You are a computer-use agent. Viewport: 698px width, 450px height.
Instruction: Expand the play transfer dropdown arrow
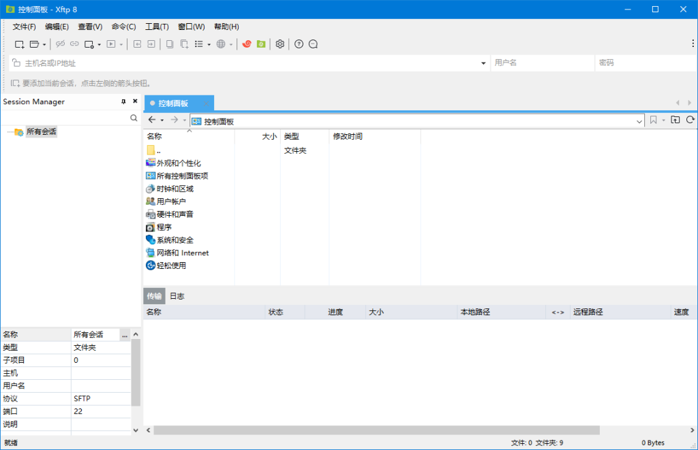point(121,44)
